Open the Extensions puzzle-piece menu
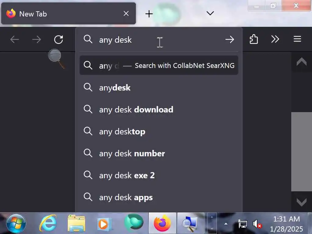The image size is (312, 234). [x=254, y=39]
